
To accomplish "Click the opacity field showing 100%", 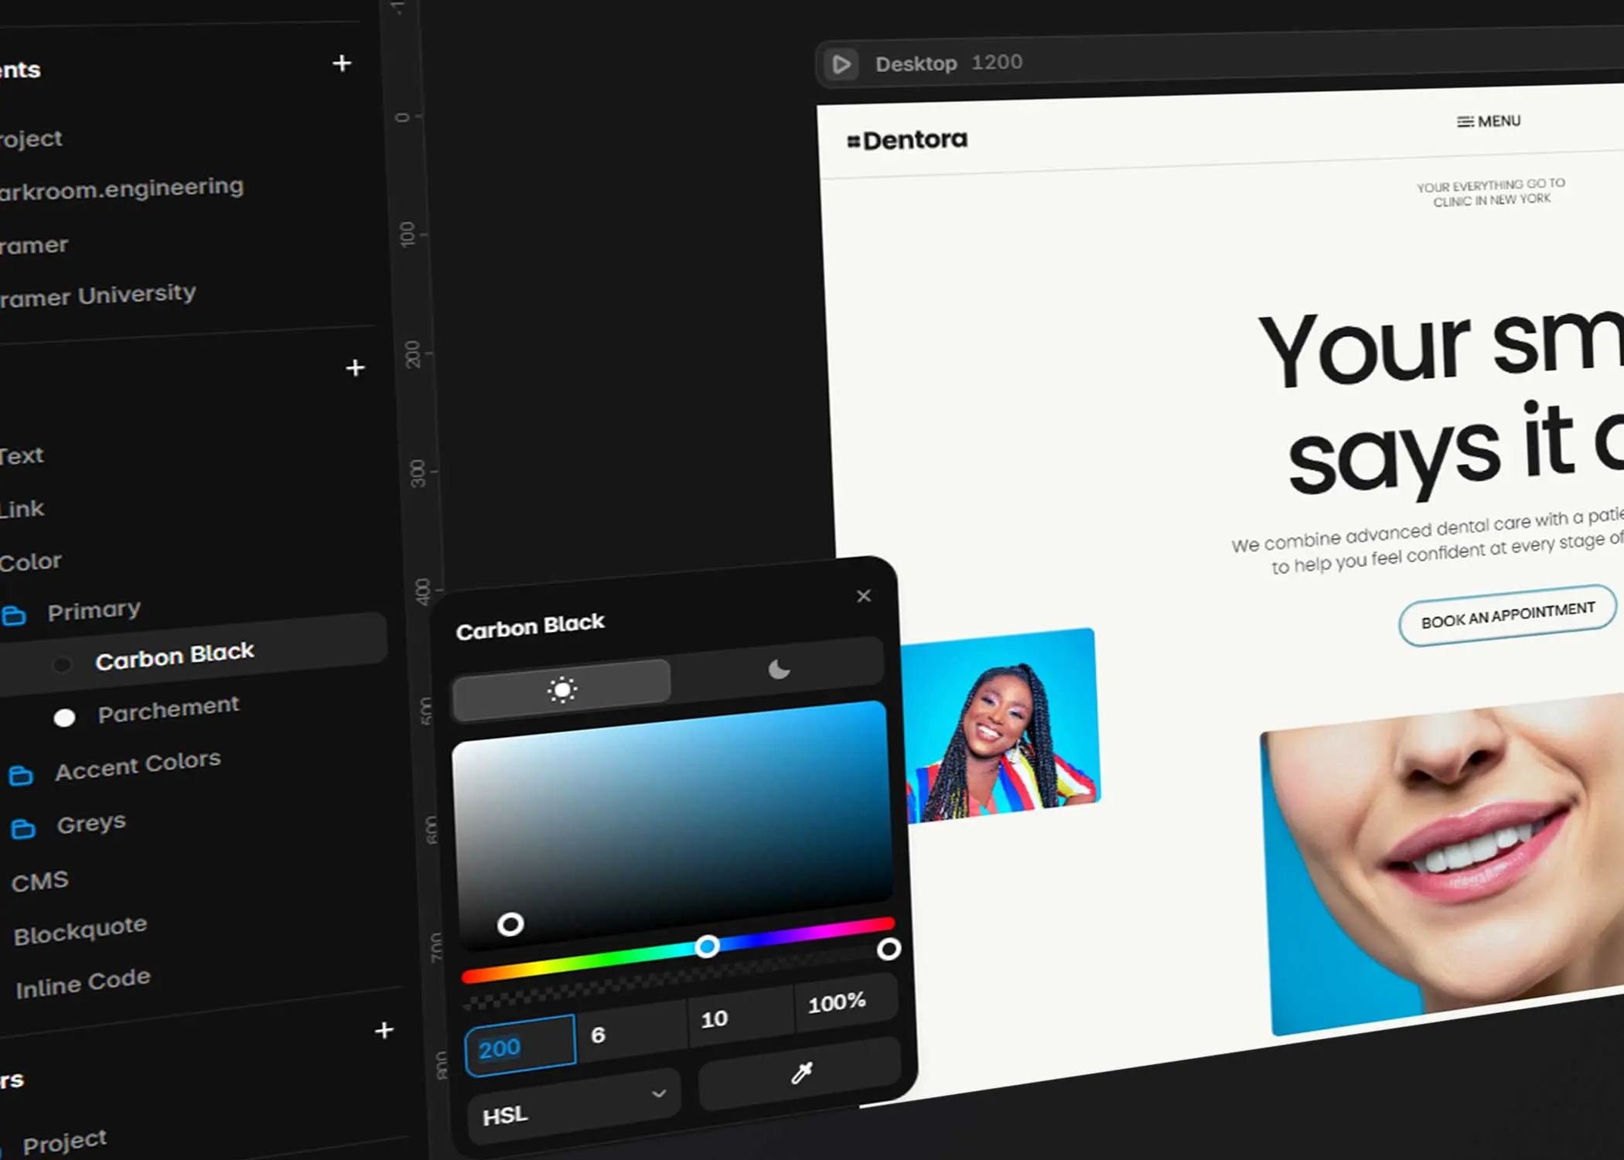I will [846, 1001].
